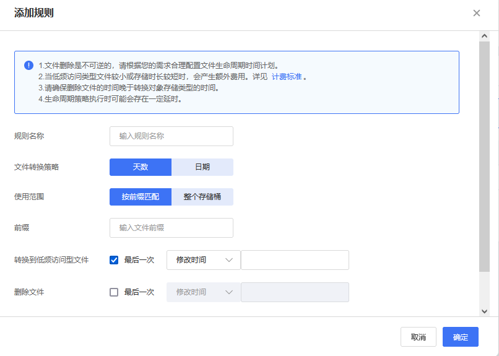The width and height of the screenshot is (499, 356).
Task: Focus the 输入文件前缀 text box
Action: tap(171, 228)
